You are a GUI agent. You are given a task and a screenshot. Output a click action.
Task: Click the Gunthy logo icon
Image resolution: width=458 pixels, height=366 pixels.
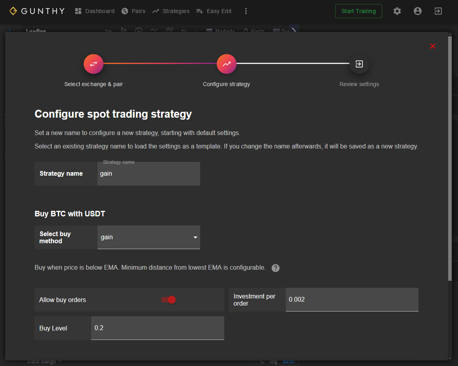point(13,11)
